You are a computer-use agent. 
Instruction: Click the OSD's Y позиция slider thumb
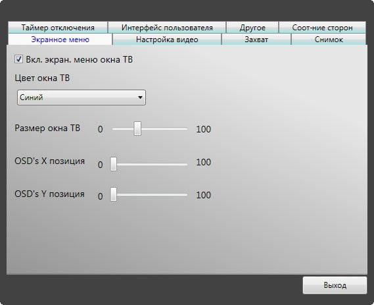point(114,194)
